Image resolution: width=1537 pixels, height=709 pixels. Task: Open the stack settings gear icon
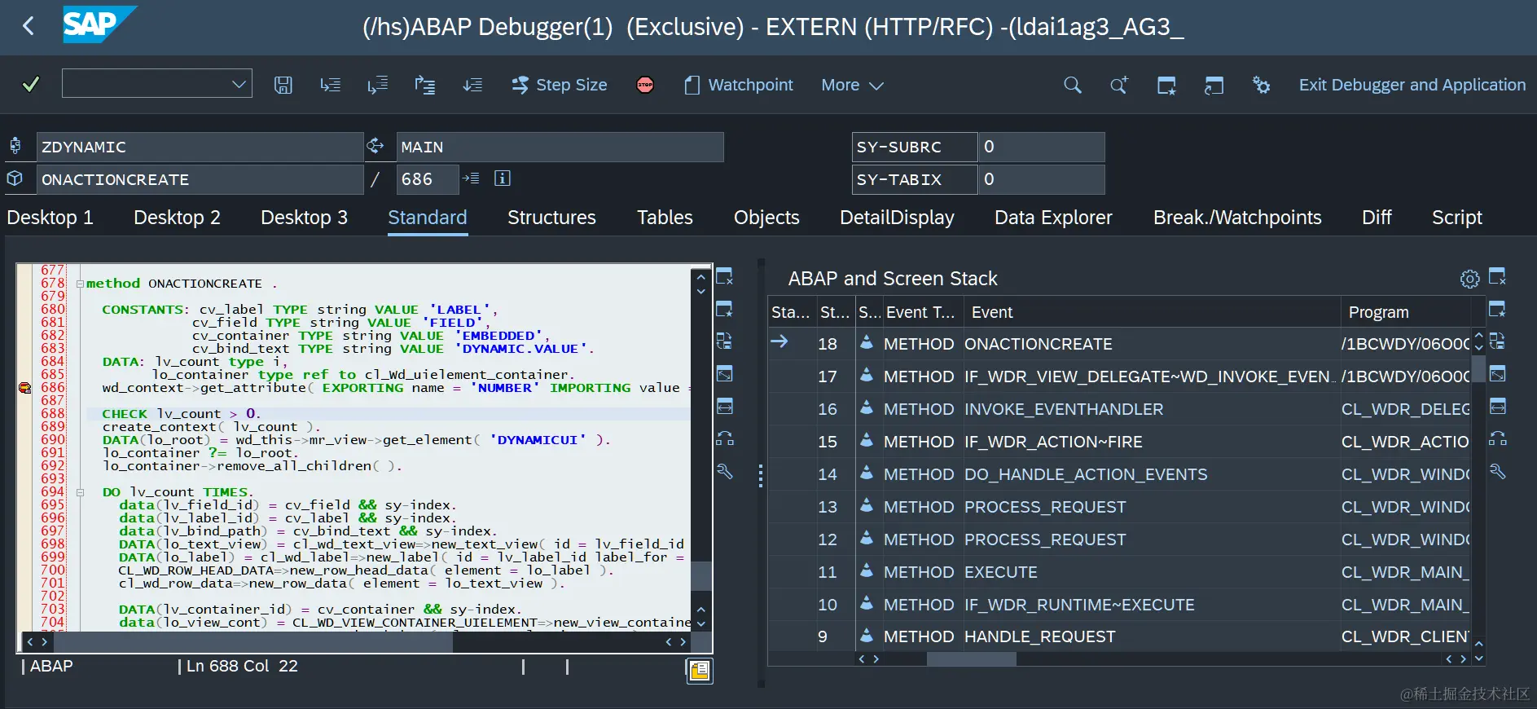click(1469, 279)
